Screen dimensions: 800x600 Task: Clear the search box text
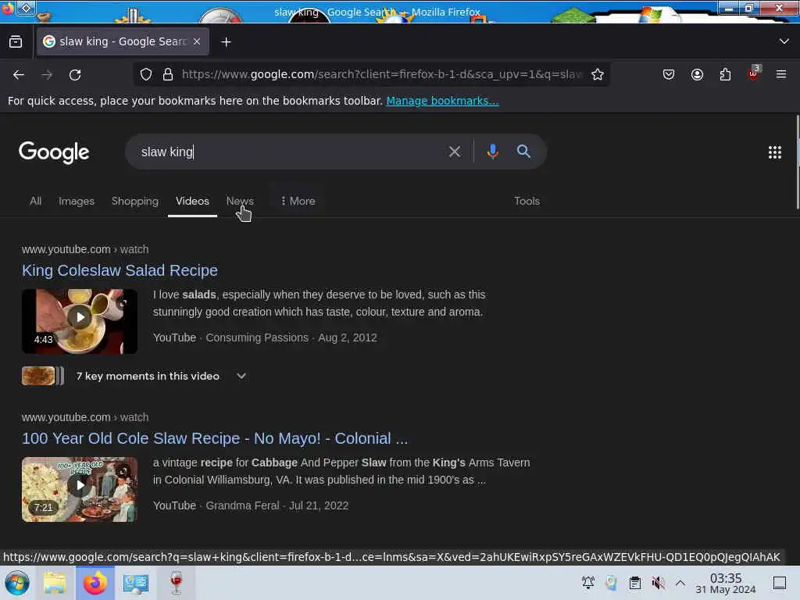(x=454, y=152)
